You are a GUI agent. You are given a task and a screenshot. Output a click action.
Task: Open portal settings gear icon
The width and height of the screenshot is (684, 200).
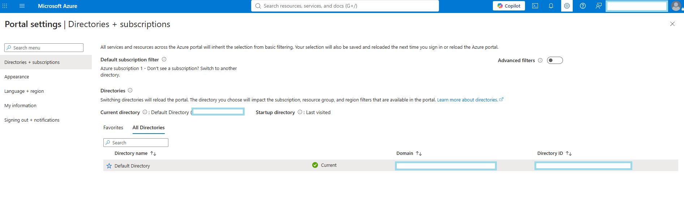click(567, 6)
